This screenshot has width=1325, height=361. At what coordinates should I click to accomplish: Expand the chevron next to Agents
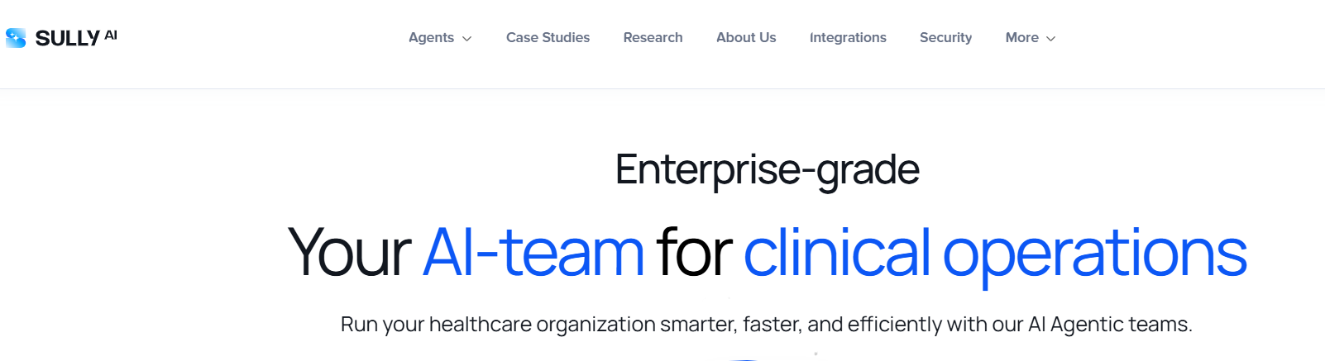click(x=467, y=39)
